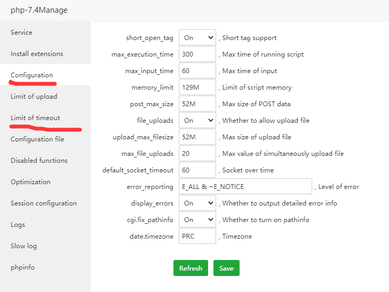The height and width of the screenshot is (292, 389).
Task: Click the error_reporting text field
Action: (245, 186)
